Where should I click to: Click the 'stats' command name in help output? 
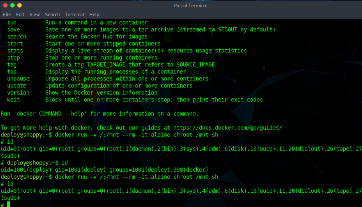pyautogui.click(x=15, y=51)
